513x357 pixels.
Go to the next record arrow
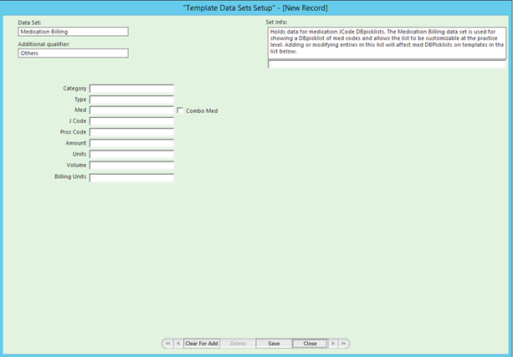coord(333,344)
